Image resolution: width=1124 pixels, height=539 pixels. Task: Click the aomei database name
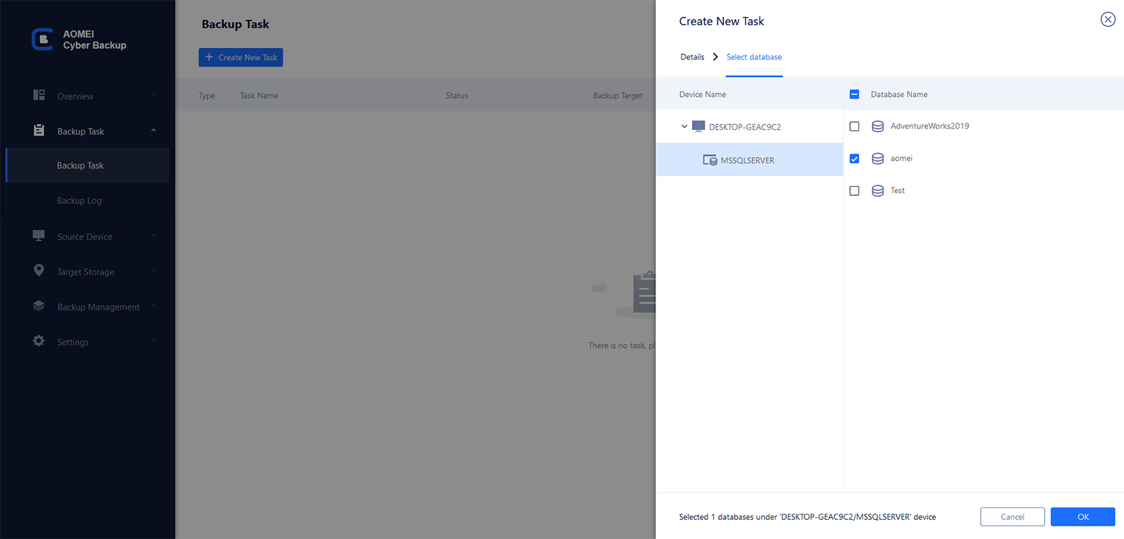(x=901, y=159)
